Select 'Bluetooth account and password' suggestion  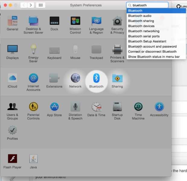point(156,47)
